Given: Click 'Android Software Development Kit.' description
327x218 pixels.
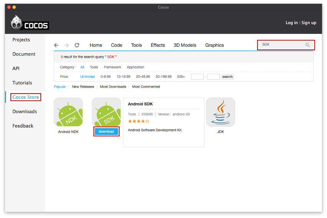Looking at the screenshot, I should tap(155, 130).
